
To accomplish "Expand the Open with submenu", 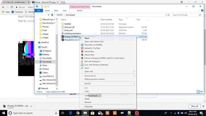I will click(108, 72).
